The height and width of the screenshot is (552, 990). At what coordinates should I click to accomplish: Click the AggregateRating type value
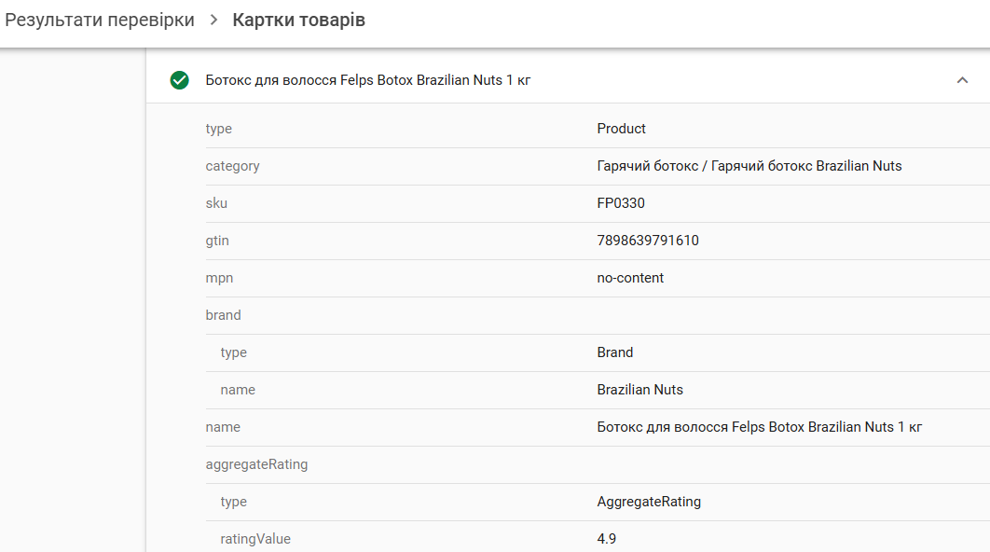point(649,502)
